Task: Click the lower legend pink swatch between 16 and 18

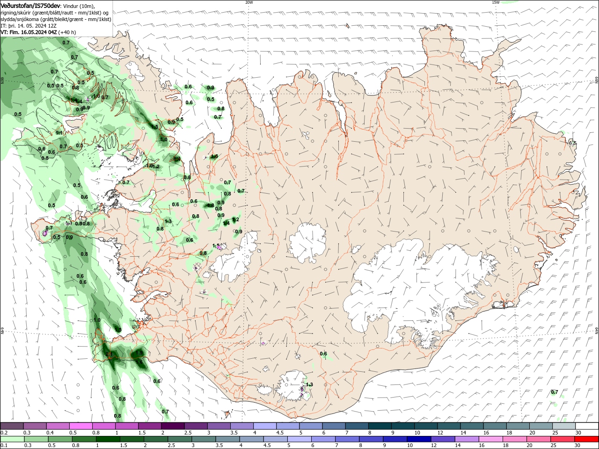Action: 490,439
